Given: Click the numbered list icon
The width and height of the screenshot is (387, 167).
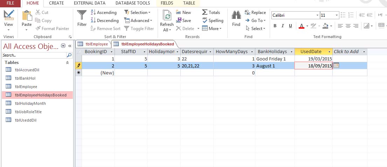Looking at the screenshot, I should 351,15.
